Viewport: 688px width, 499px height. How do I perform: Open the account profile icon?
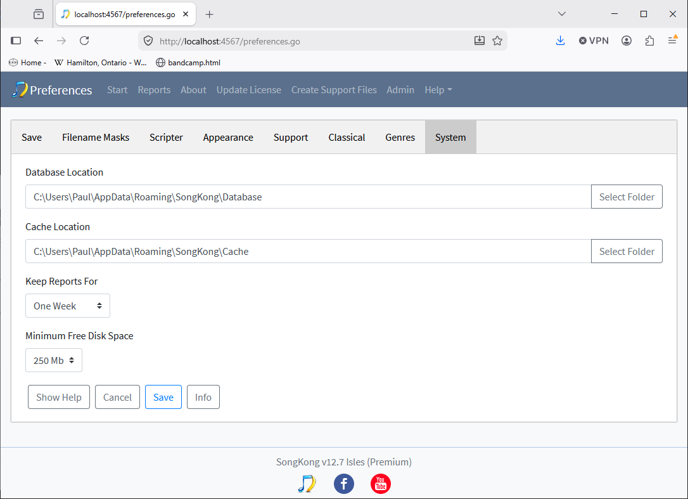(627, 41)
